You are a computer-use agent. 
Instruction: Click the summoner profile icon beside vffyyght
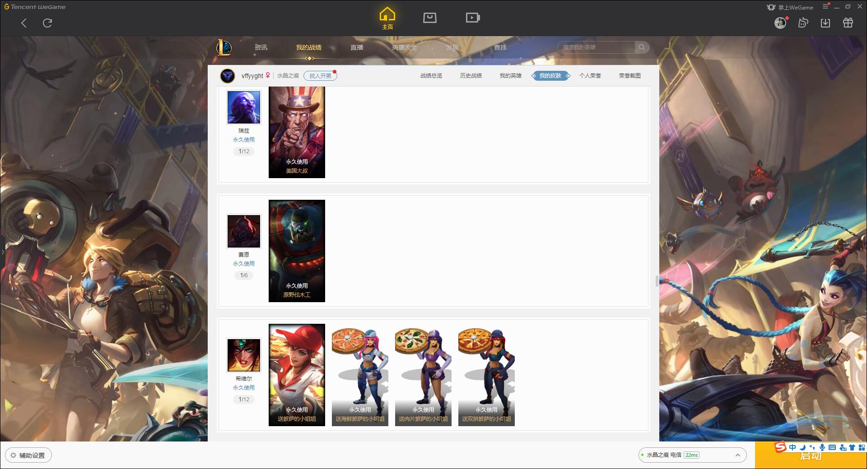(x=228, y=76)
